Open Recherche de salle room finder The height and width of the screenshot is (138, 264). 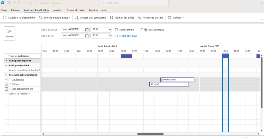[151, 18]
